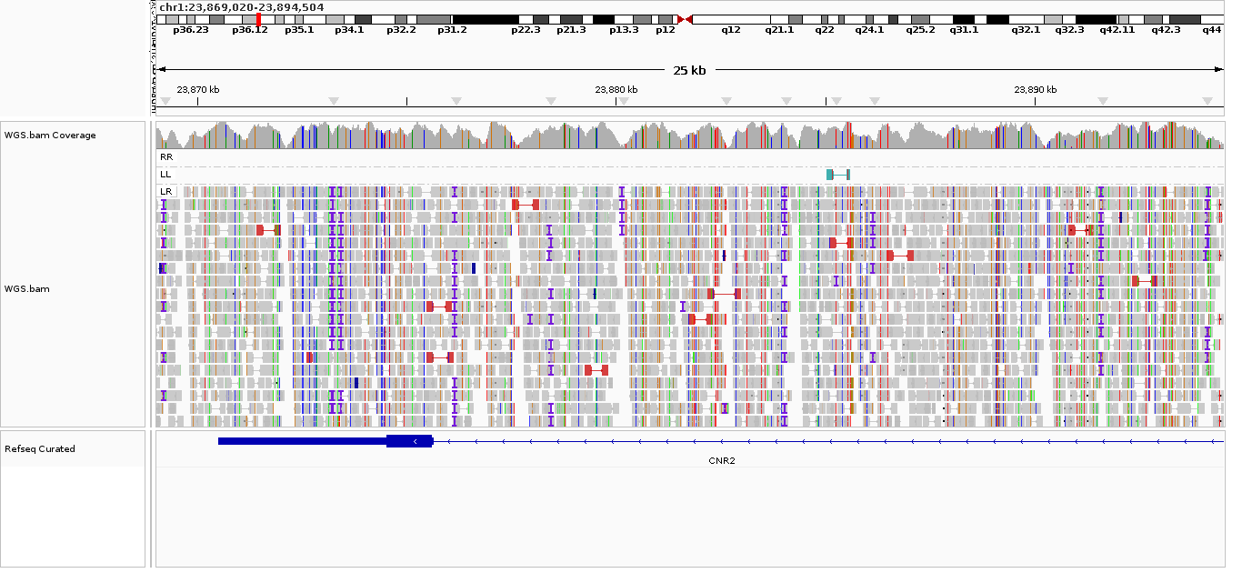Jump to cytoband p21.3 label

tap(571, 30)
